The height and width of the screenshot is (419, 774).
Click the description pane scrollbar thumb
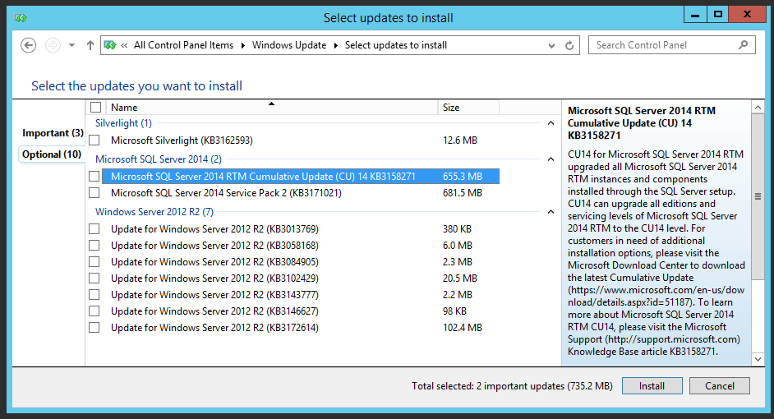coord(758,196)
